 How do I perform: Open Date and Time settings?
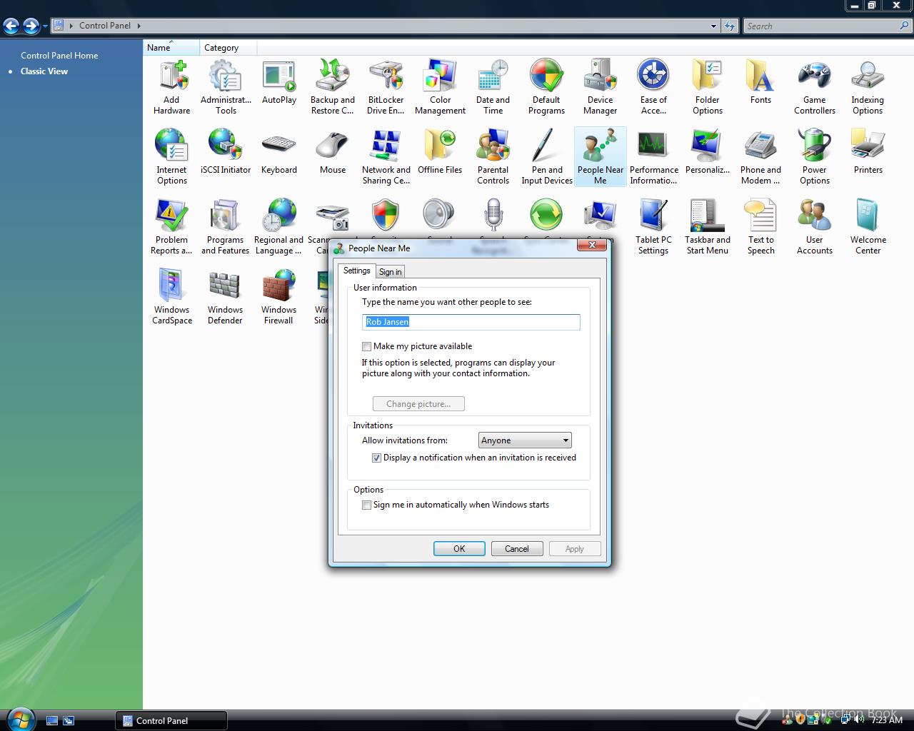pyautogui.click(x=493, y=87)
